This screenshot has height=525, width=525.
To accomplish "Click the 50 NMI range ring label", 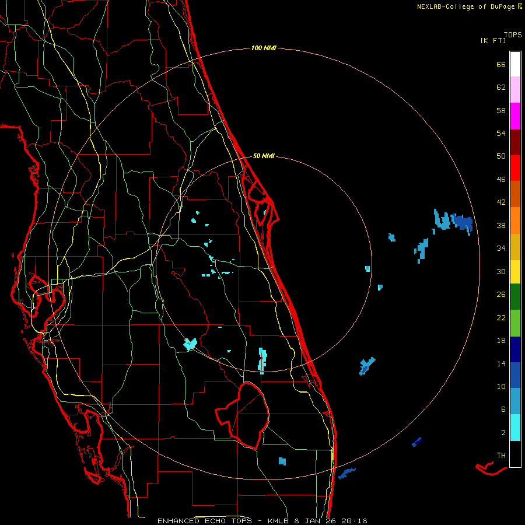I will click(264, 156).
